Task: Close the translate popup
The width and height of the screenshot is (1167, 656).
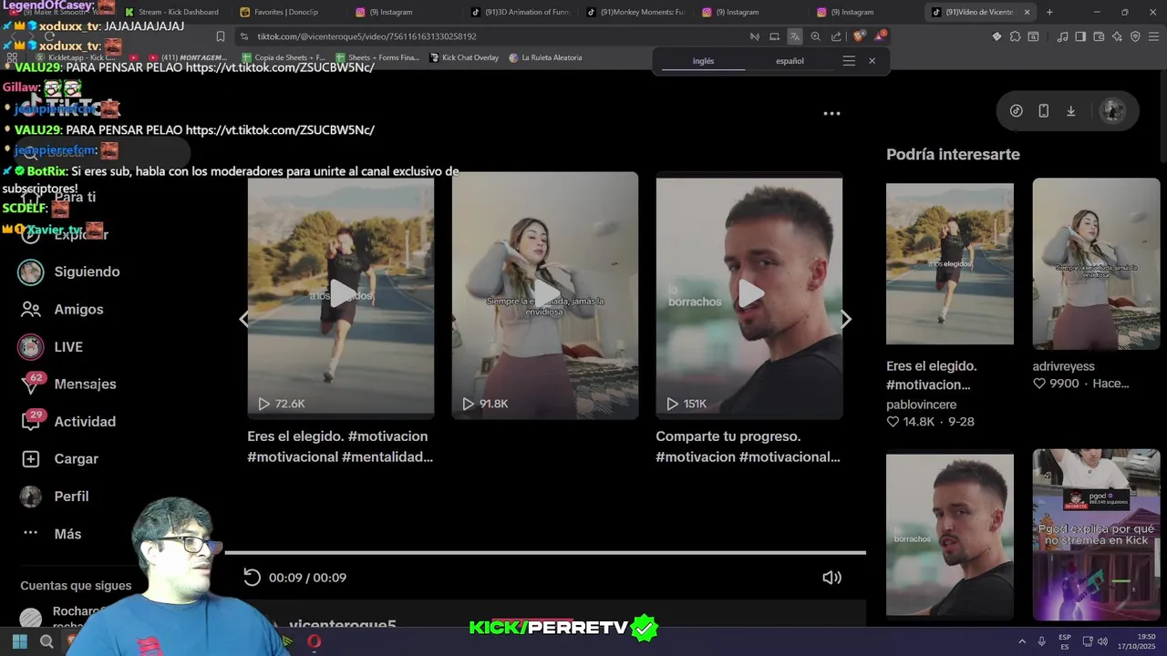Action: (872, 61)
